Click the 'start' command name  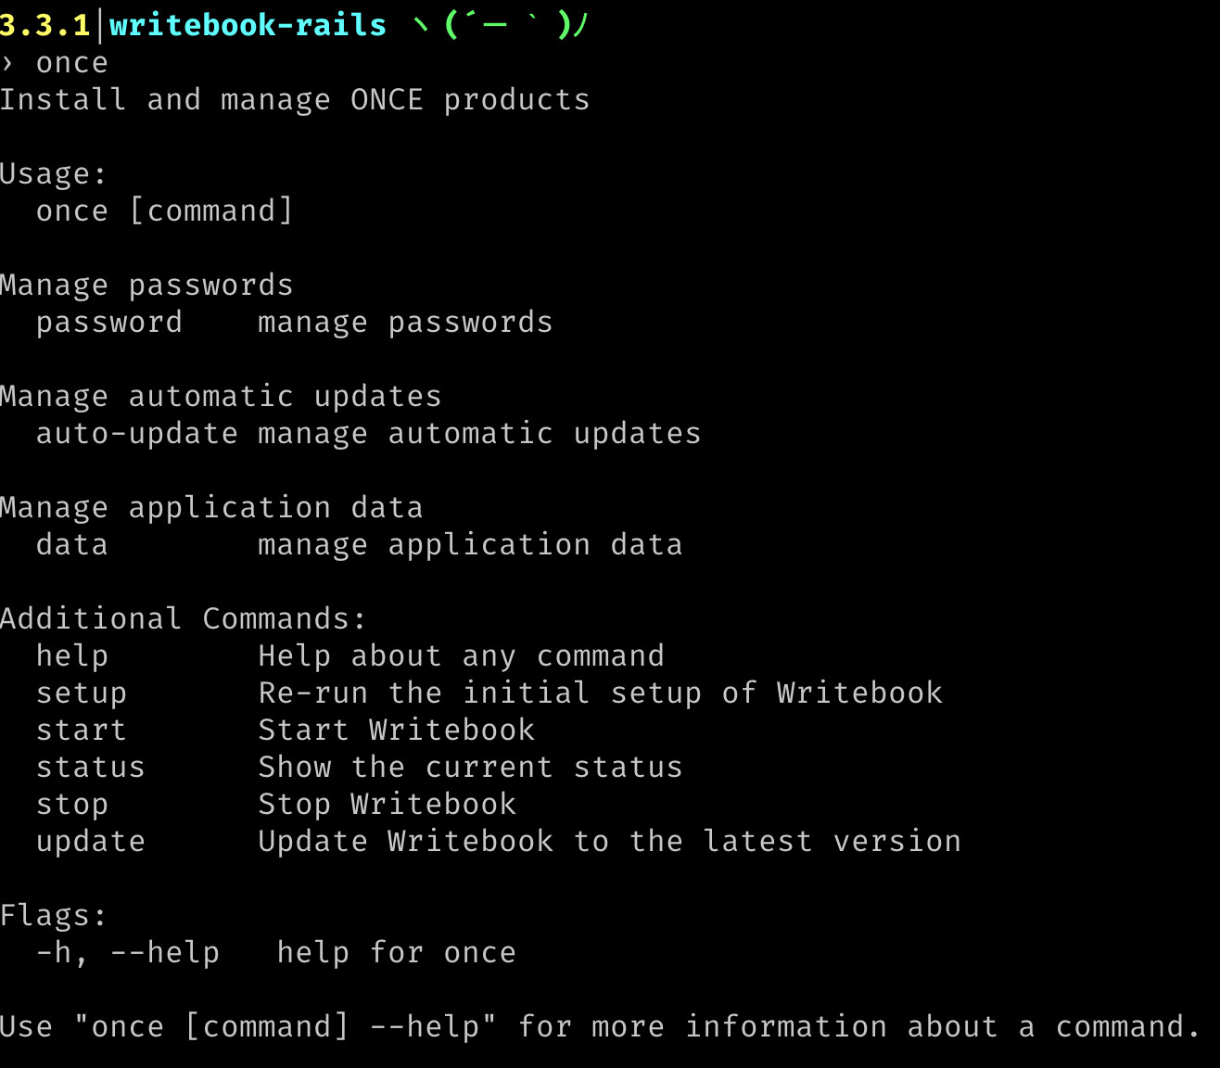pos(82,731)
